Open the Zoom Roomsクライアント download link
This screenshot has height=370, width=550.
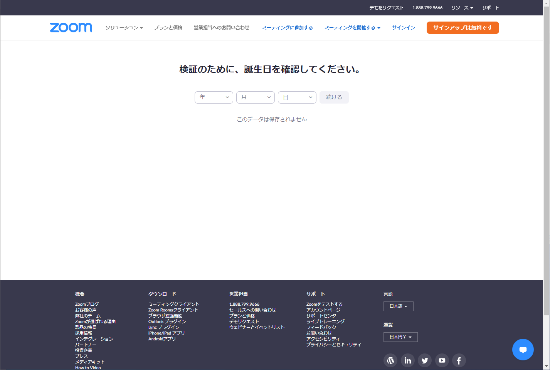click(x=173, y=310)
